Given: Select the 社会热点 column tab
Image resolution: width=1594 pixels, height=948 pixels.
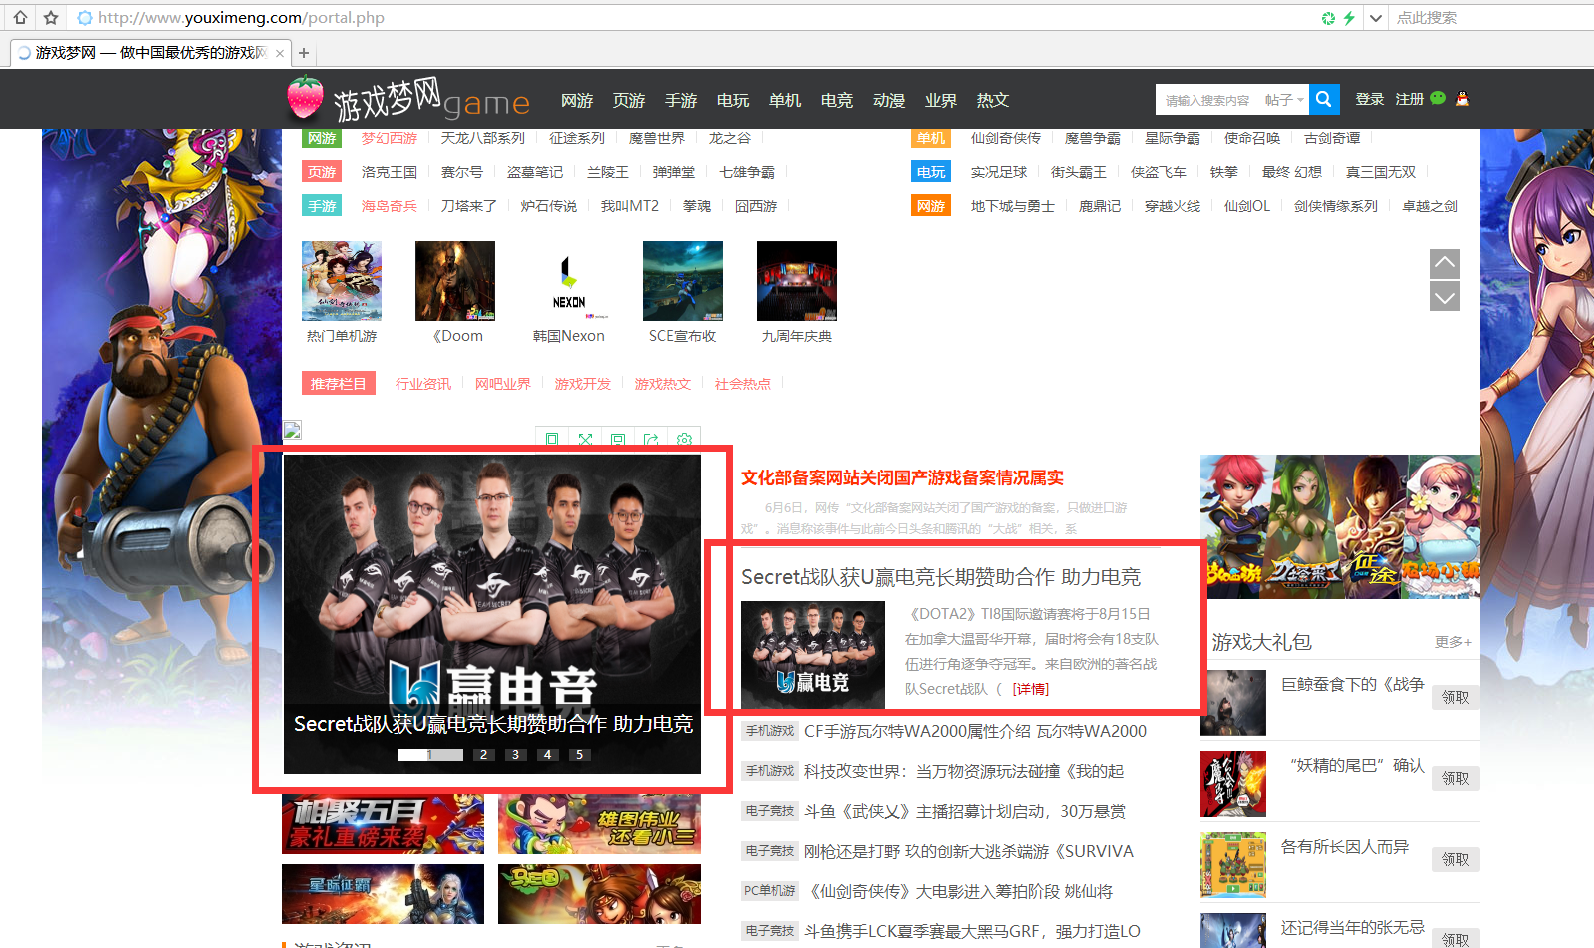Looking at the screenshot, I should tap(743, 384).
